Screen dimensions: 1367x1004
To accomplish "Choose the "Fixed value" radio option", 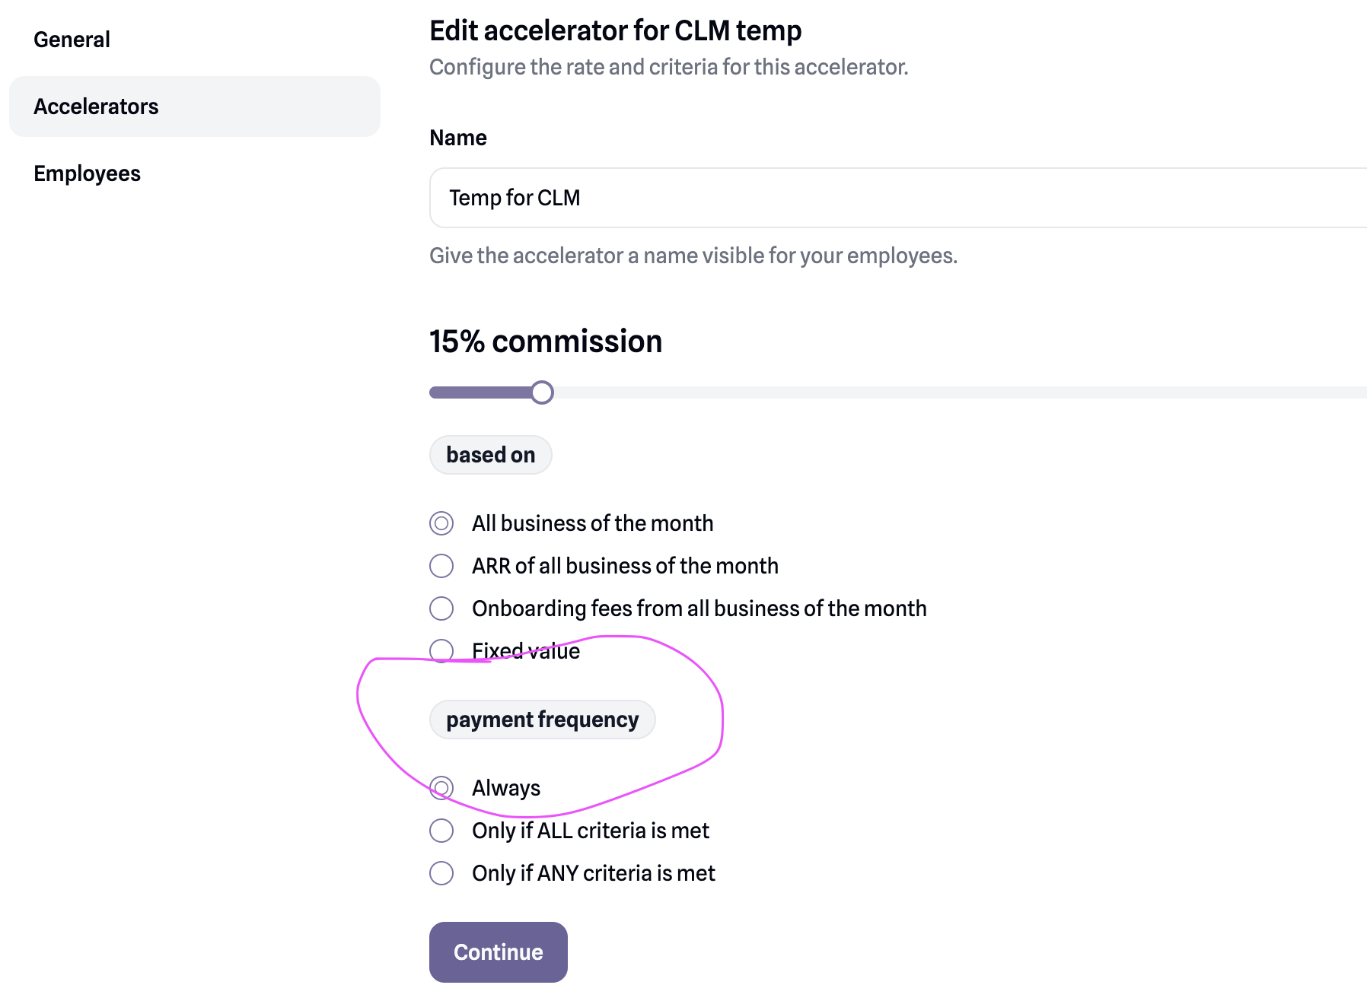I will [441, 651].
